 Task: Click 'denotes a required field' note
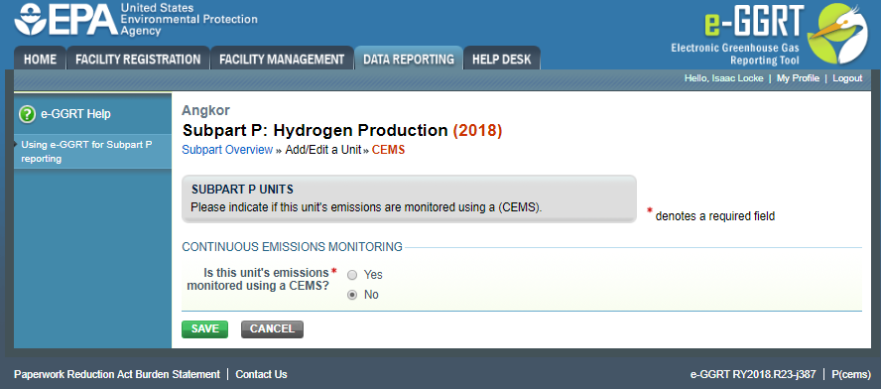715,216
